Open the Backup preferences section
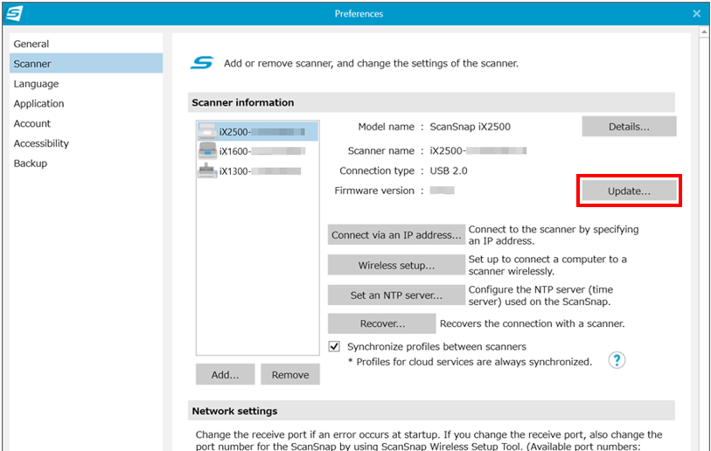 point(87,163)
